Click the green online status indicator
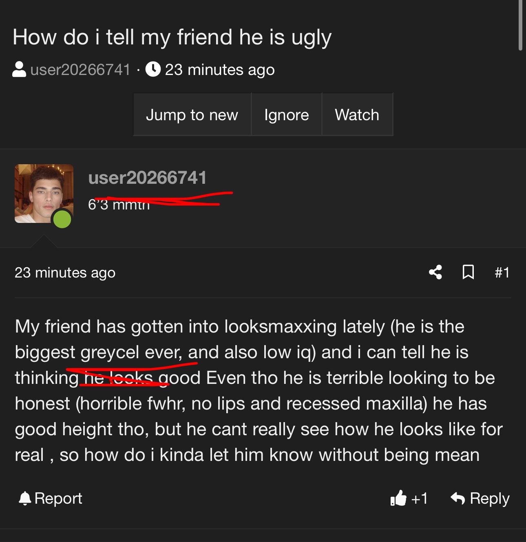This screenshot has height=542, width=526. point(62,219)
